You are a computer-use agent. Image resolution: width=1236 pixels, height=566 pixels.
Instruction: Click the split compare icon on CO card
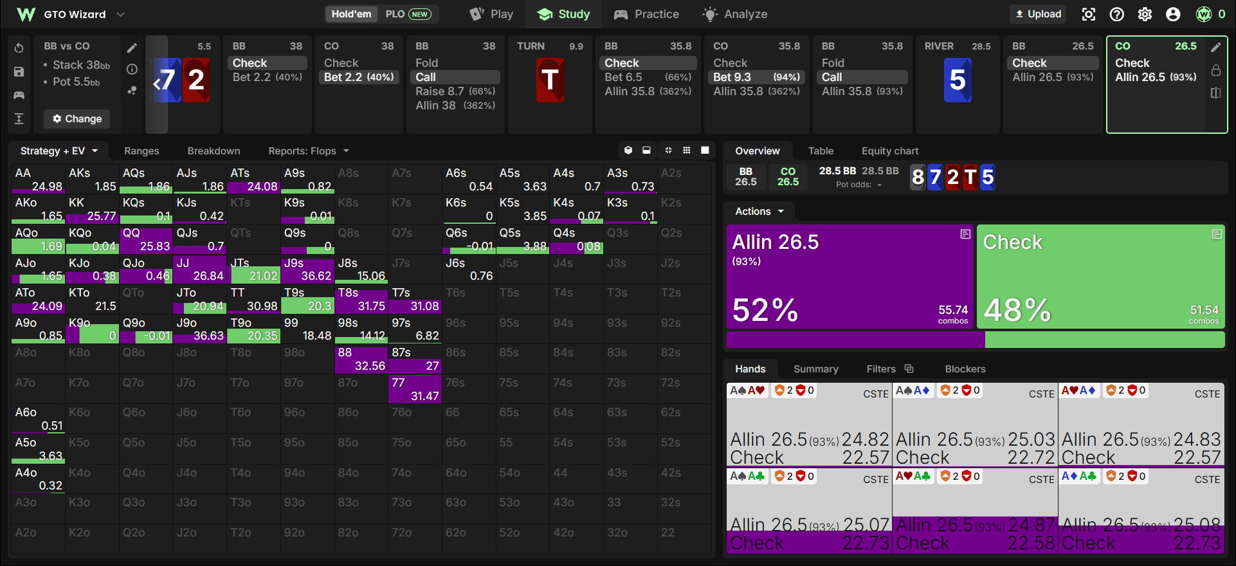point(1215,93)
